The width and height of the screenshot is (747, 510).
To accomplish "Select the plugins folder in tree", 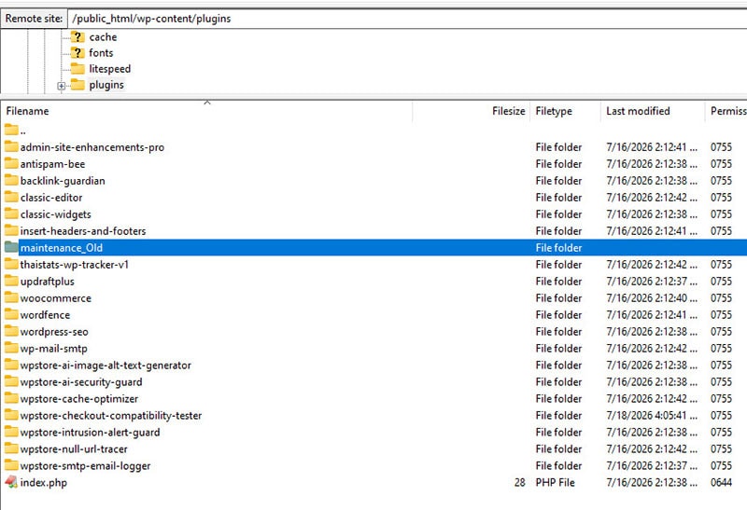I will click(106, 85).
